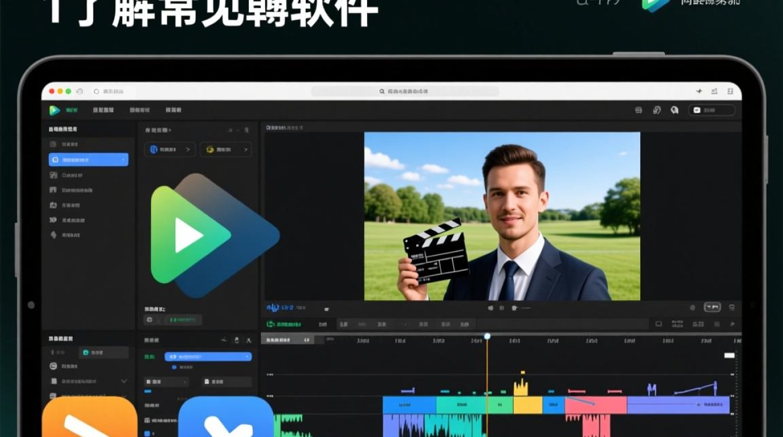Click the pill button with the yellow icon

click(225, 150)
